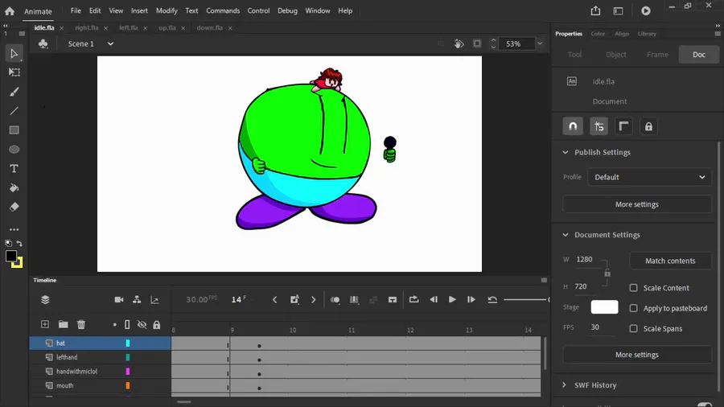724x407 pixels.
Task: Open the white Stage color swatch
Action: click(604, 307)
